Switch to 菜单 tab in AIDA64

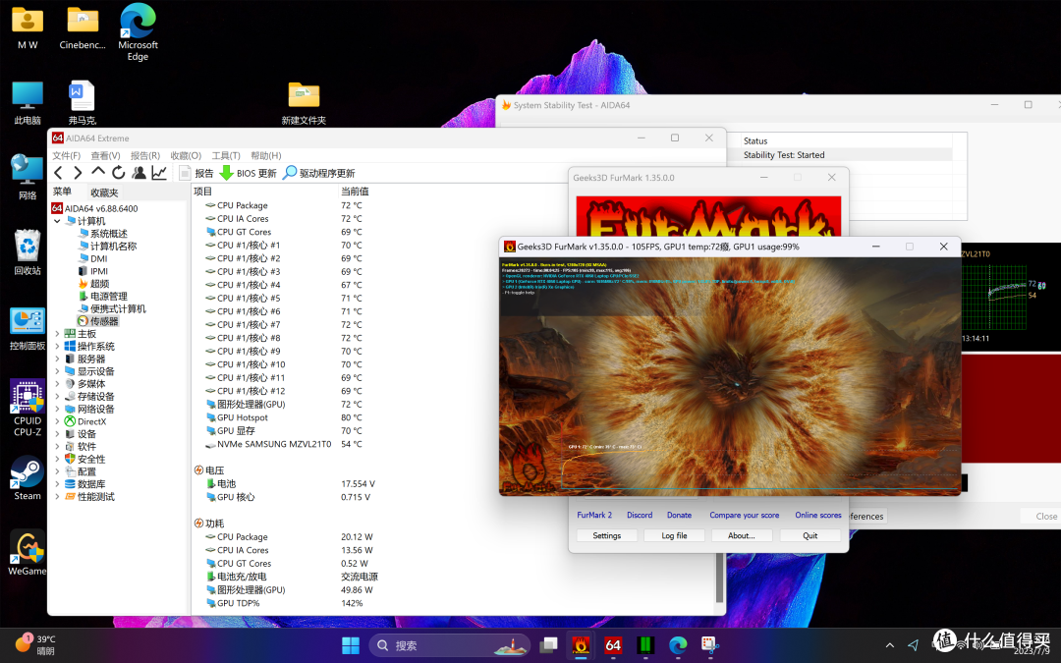62,192
